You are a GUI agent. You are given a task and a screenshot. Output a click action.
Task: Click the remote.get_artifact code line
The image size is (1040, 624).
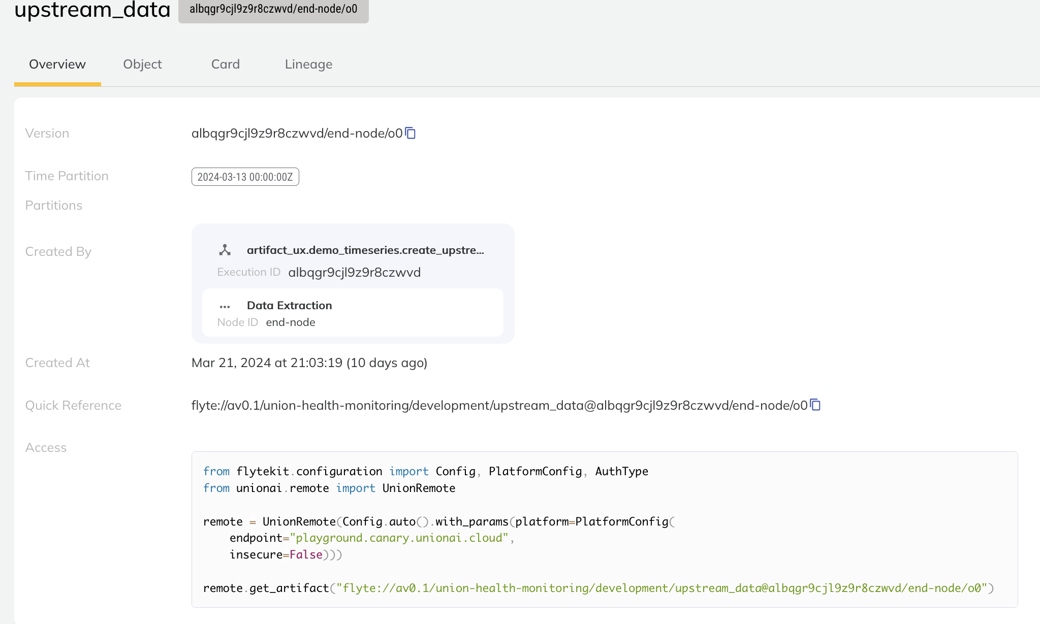[x=598, y=588]
